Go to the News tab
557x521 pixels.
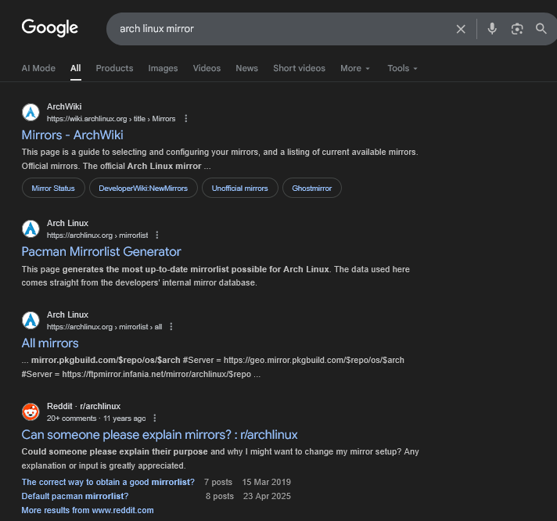pyautogui.click(x=247, y=68)
